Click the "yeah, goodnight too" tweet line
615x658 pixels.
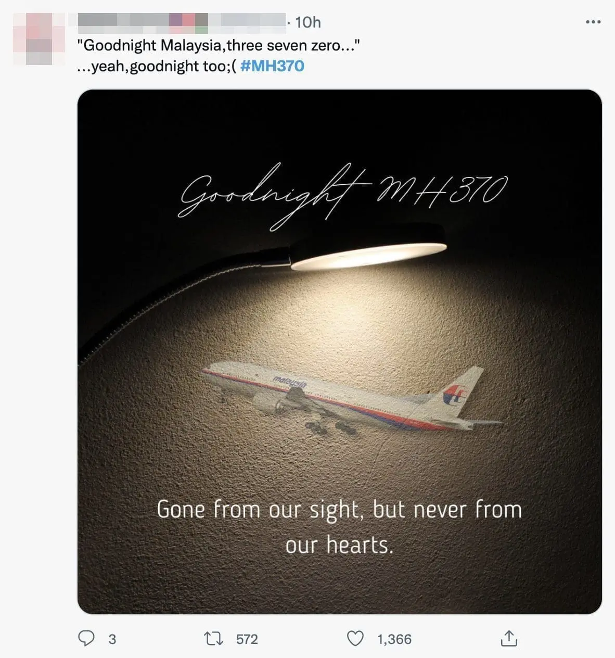click(156, 66)
